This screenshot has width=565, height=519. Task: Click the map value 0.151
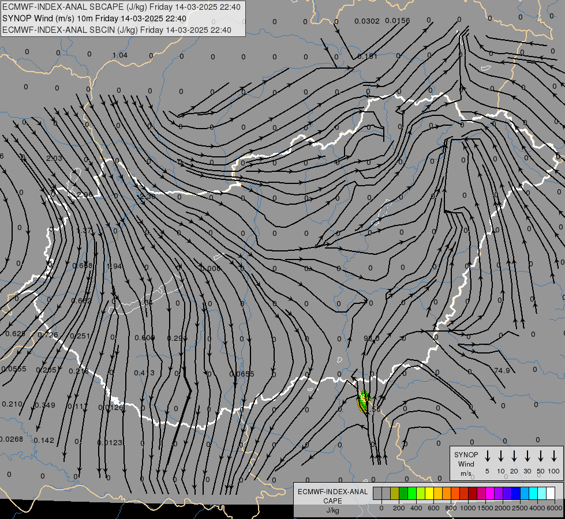(x=367, y=57)
